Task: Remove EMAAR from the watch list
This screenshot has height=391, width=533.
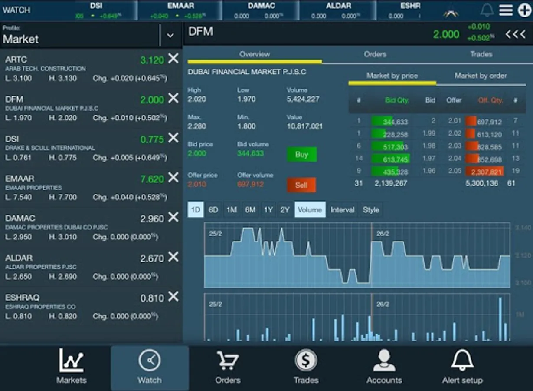Action: click(x=173, y=177)
